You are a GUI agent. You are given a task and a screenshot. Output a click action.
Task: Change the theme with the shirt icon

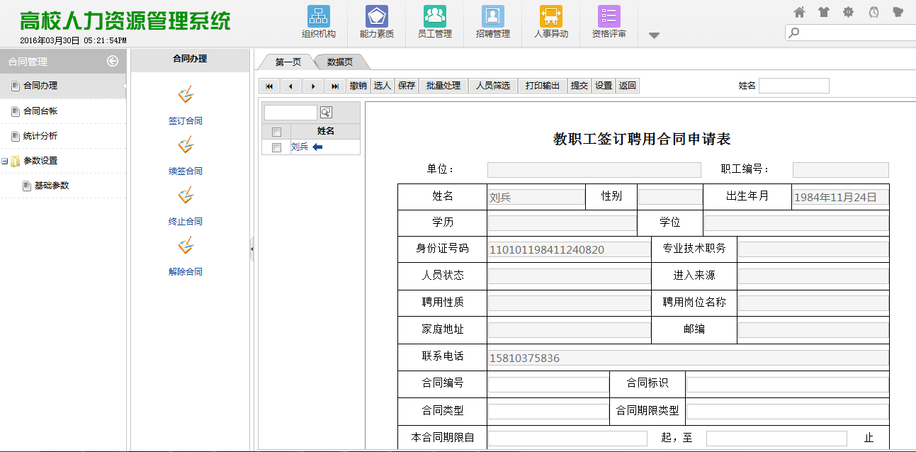[x=824, y=12]
